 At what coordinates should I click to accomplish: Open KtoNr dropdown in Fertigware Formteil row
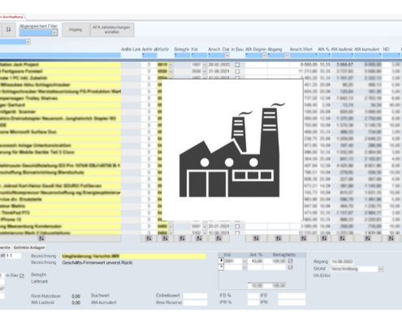[171, 71]
